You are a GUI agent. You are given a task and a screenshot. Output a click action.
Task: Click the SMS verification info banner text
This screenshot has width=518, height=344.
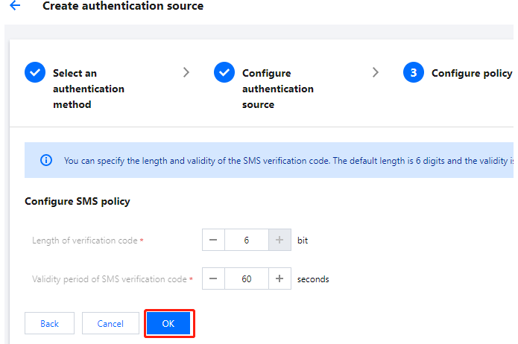coord(288,161)
